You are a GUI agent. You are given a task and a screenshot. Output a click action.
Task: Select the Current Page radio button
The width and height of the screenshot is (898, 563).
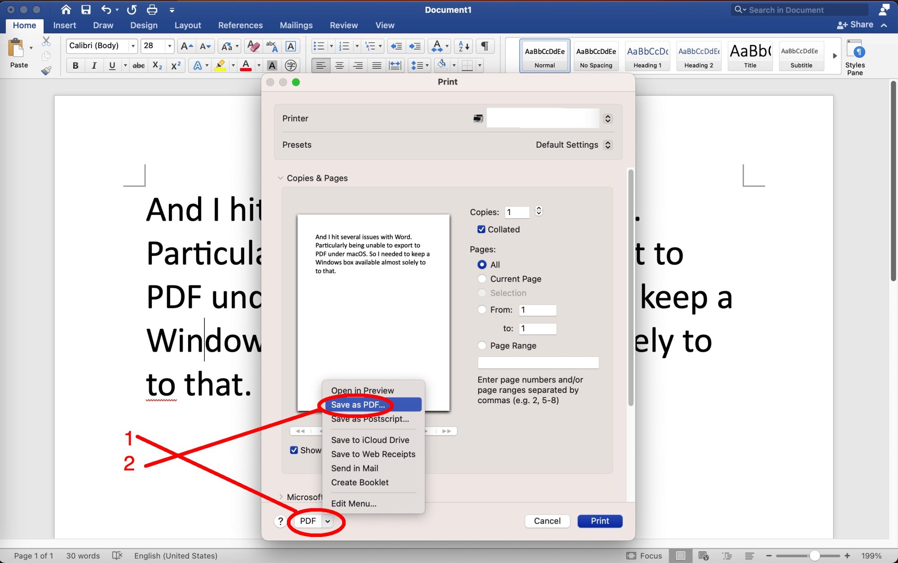click(x=482, y=279)
